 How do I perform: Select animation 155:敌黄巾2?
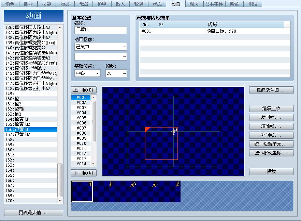pyautogui.click(x=31, y=124)
